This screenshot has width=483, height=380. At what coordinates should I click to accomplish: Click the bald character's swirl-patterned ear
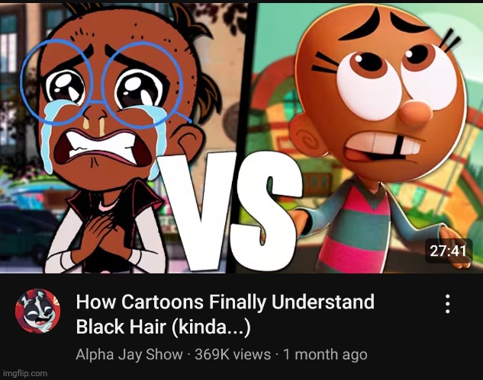coord(310,139)
